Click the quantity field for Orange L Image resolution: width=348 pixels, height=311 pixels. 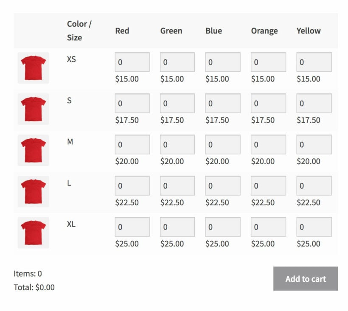click(x=269, y=185)
